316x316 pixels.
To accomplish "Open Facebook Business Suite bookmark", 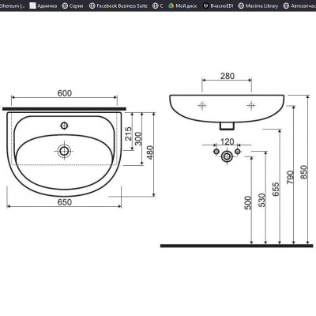I will (118, 6).
